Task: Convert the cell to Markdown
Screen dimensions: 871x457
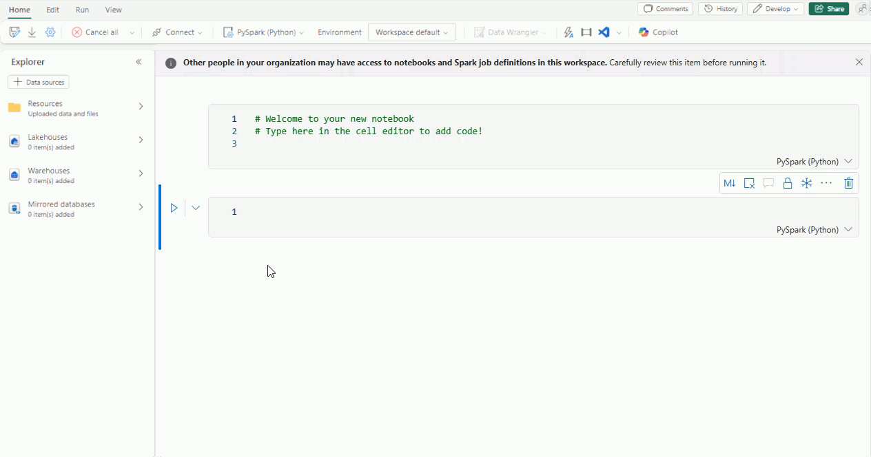Action: click(730, 183)
